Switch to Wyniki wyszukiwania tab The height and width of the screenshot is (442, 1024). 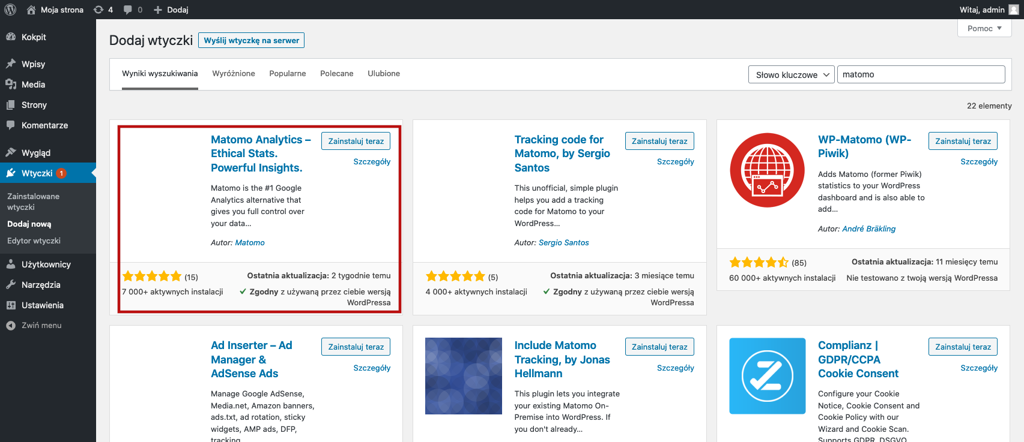pos(160,74)
